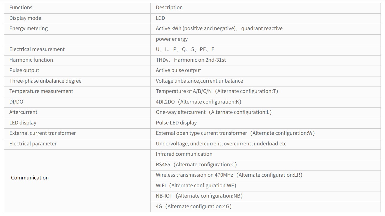Click the RS485 configuration row
Image resolution: width=385 pixels, height=216 pixels.
[265, 165]
